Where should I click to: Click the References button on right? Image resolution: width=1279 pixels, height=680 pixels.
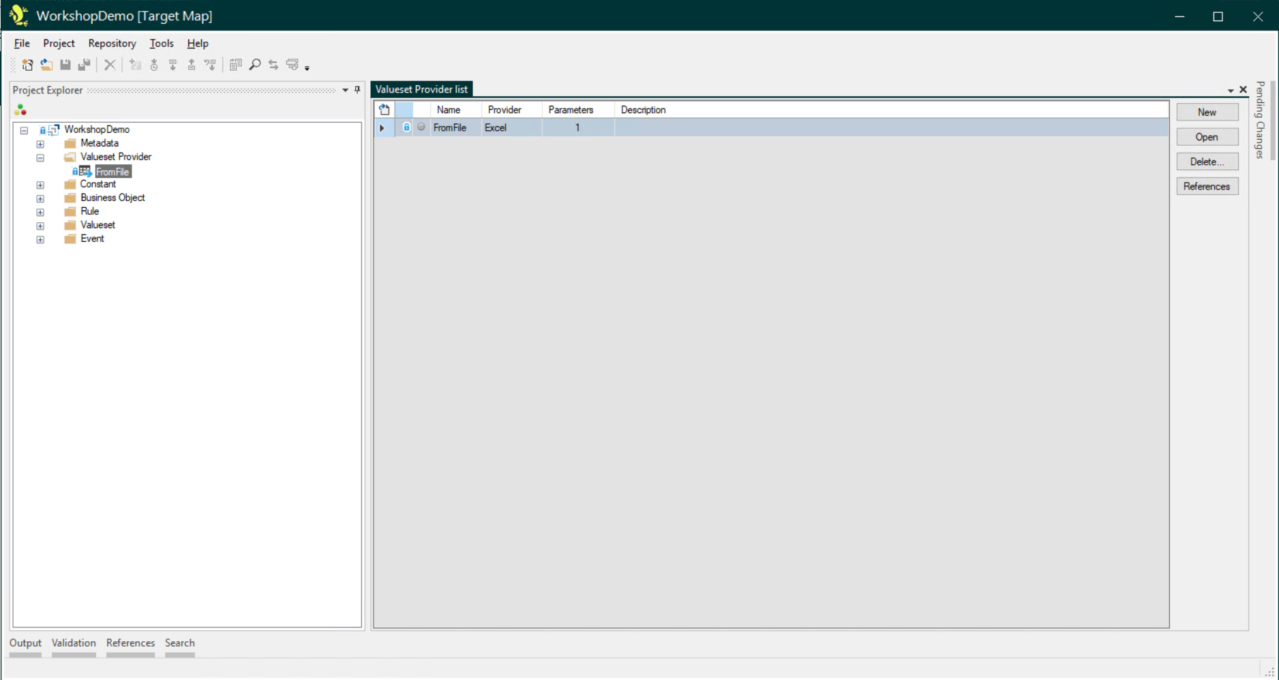click(x=1207, y=187)
